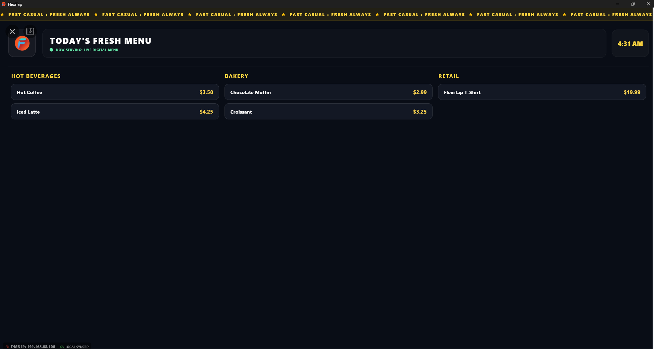Click the HOT BEVERAGES category heading
The width and height of the screenshot is (654, 349).
tap(36, 76)
